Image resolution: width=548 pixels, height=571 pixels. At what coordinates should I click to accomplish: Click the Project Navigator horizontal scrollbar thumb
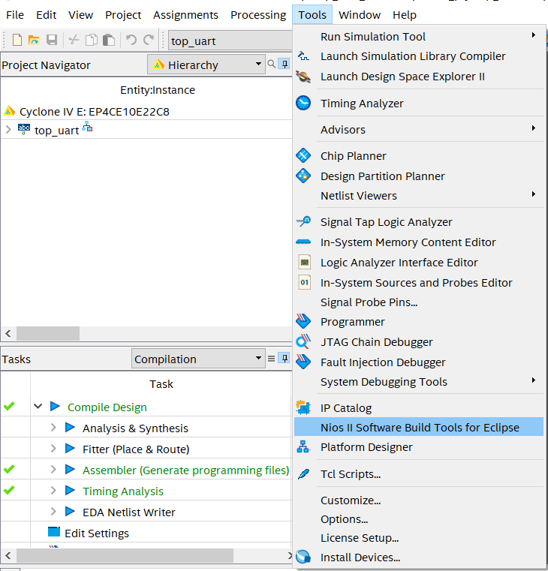point(48,333)
